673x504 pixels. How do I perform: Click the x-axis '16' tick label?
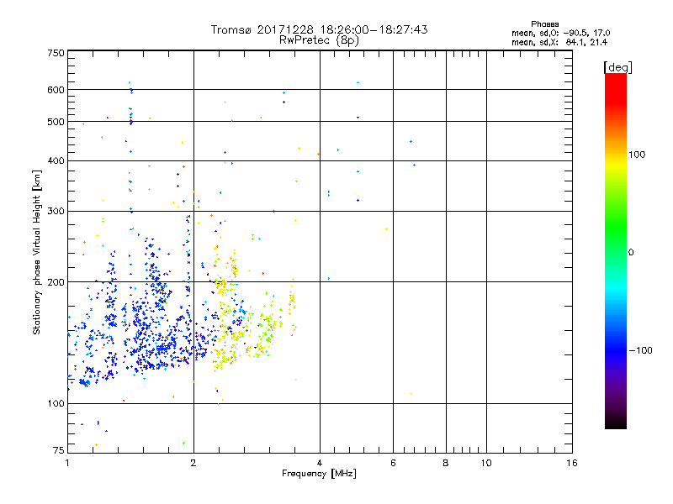tap(572, 463)
